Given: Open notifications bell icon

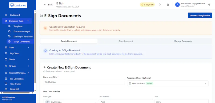Looking at the screenshot, I should click(x=160, y=5).
